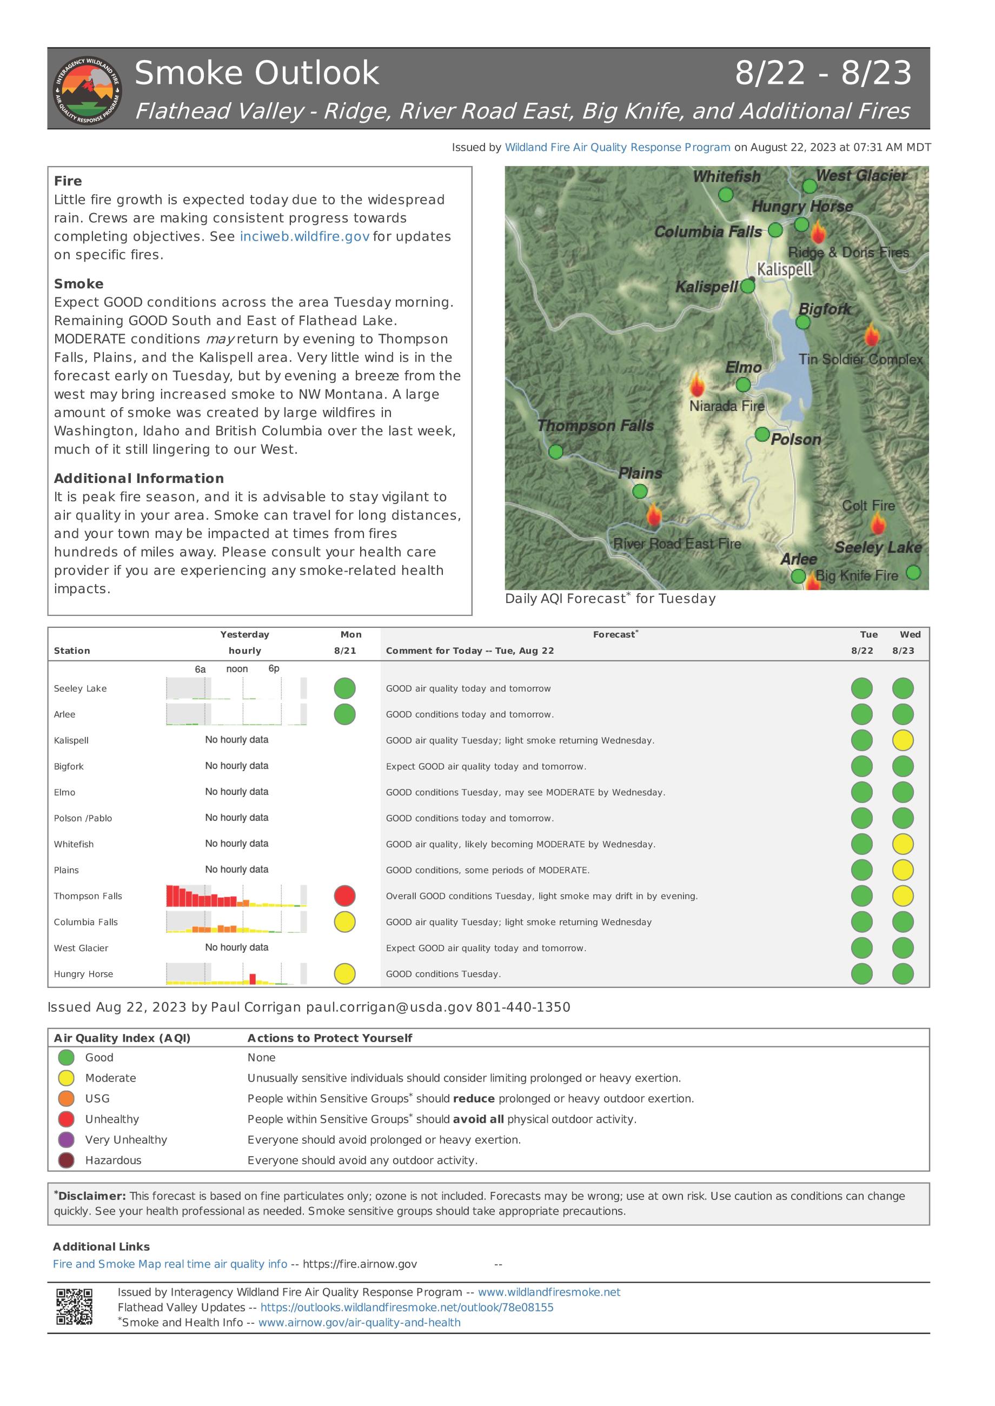Open the airnow.gov air-quality-and-health link

[x=359, y=1323]
